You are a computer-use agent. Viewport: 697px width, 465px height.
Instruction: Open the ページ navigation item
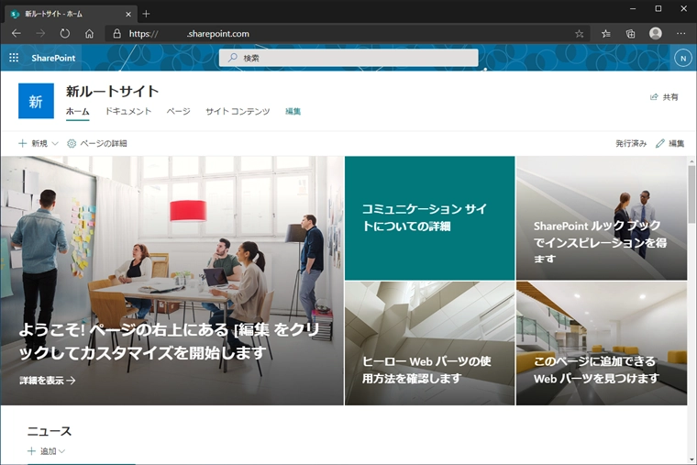[x=178, y=111]
